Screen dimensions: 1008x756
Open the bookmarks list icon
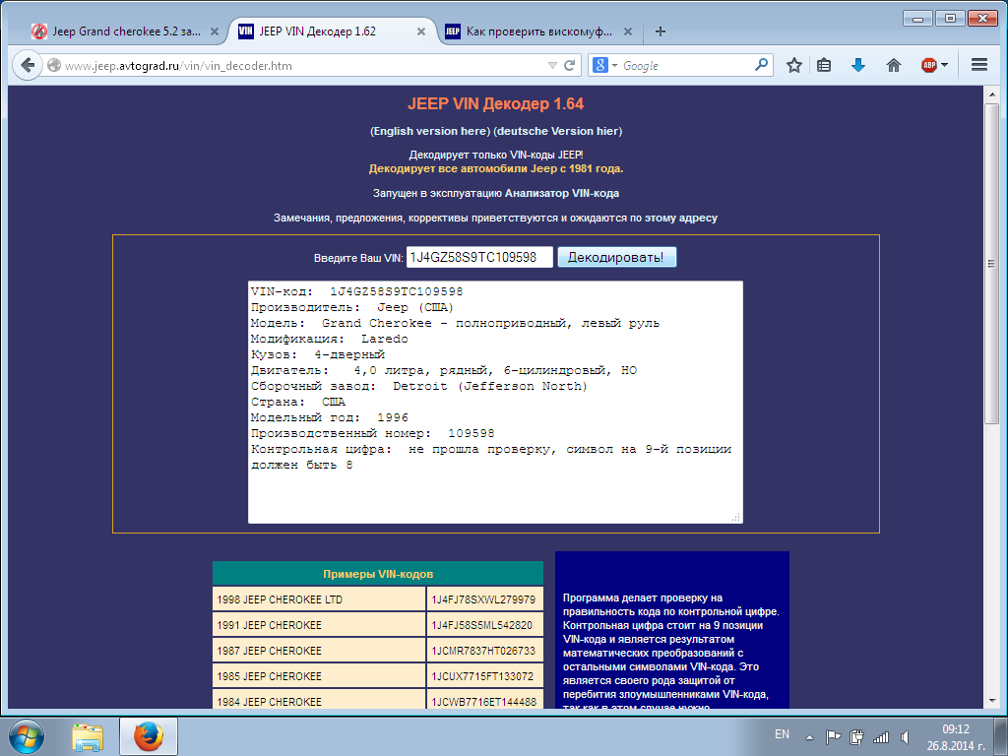[824, 66]
